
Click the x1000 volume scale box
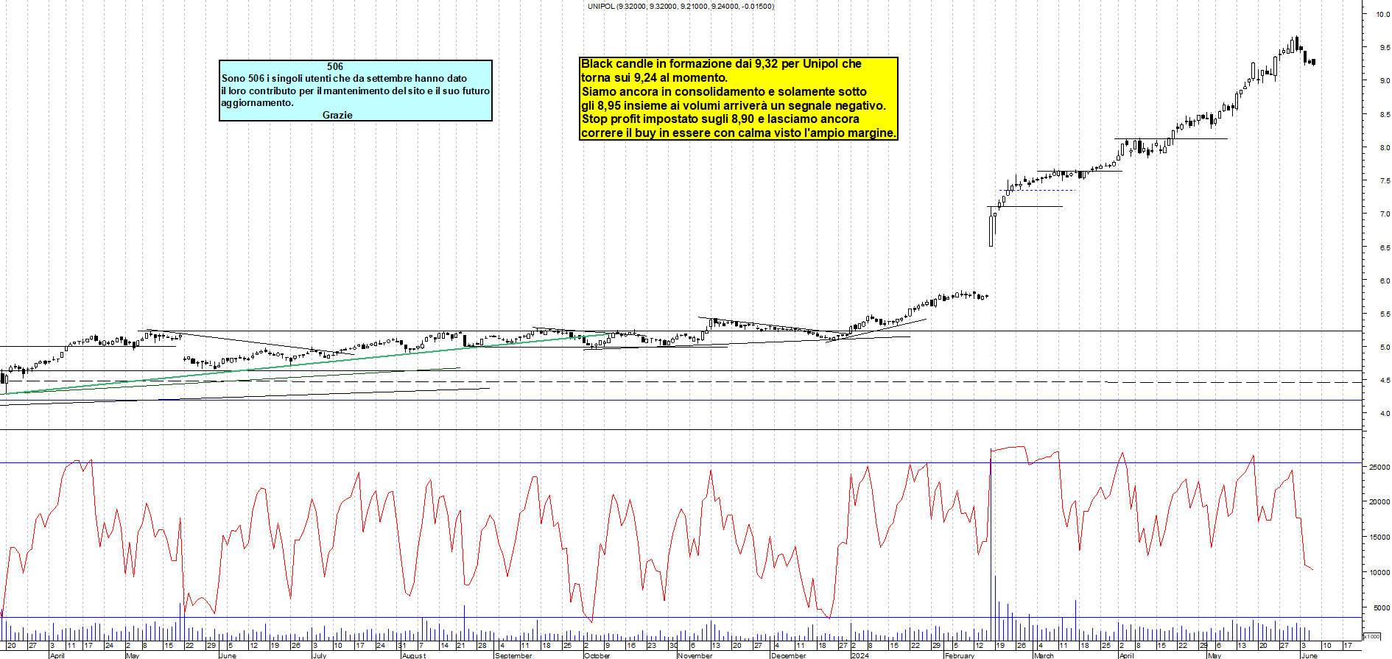click(x=1372, y=636)
